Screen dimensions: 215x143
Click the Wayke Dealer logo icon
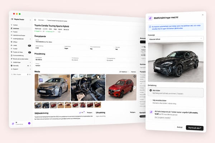(12, 19)
